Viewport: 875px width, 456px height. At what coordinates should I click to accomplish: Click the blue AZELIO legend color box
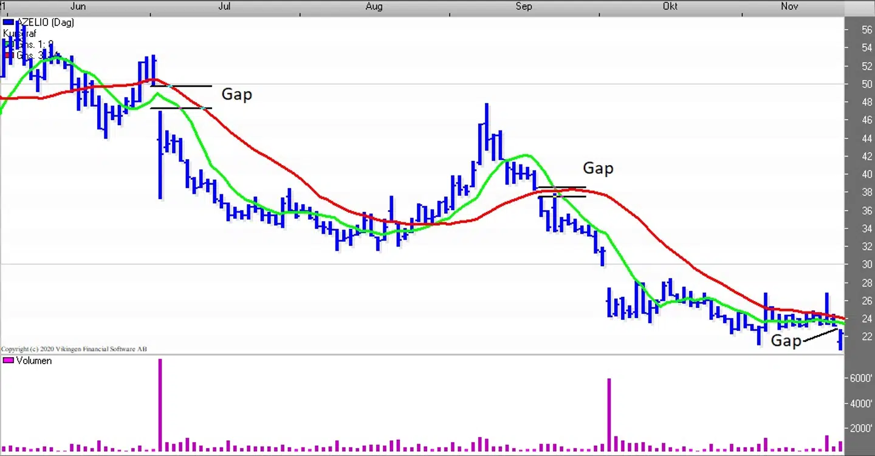pyautogui.click(x=9, y=22)
